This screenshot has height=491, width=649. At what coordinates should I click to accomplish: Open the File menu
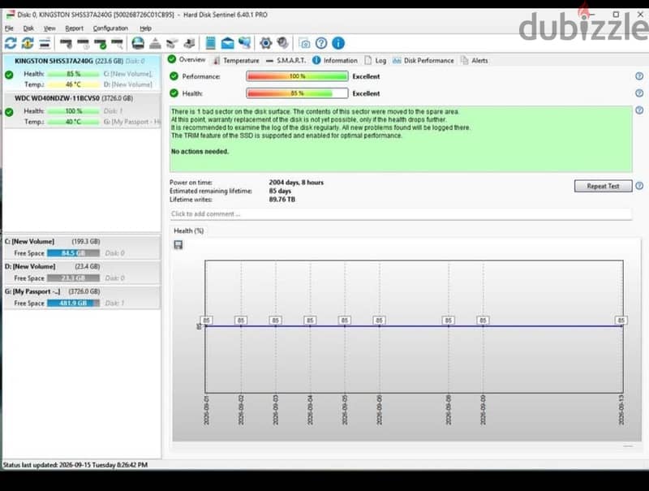(x=9, y=28)
